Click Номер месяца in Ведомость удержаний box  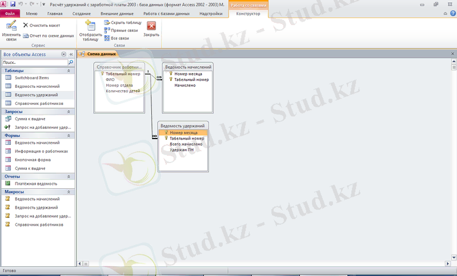coord(183,133)
